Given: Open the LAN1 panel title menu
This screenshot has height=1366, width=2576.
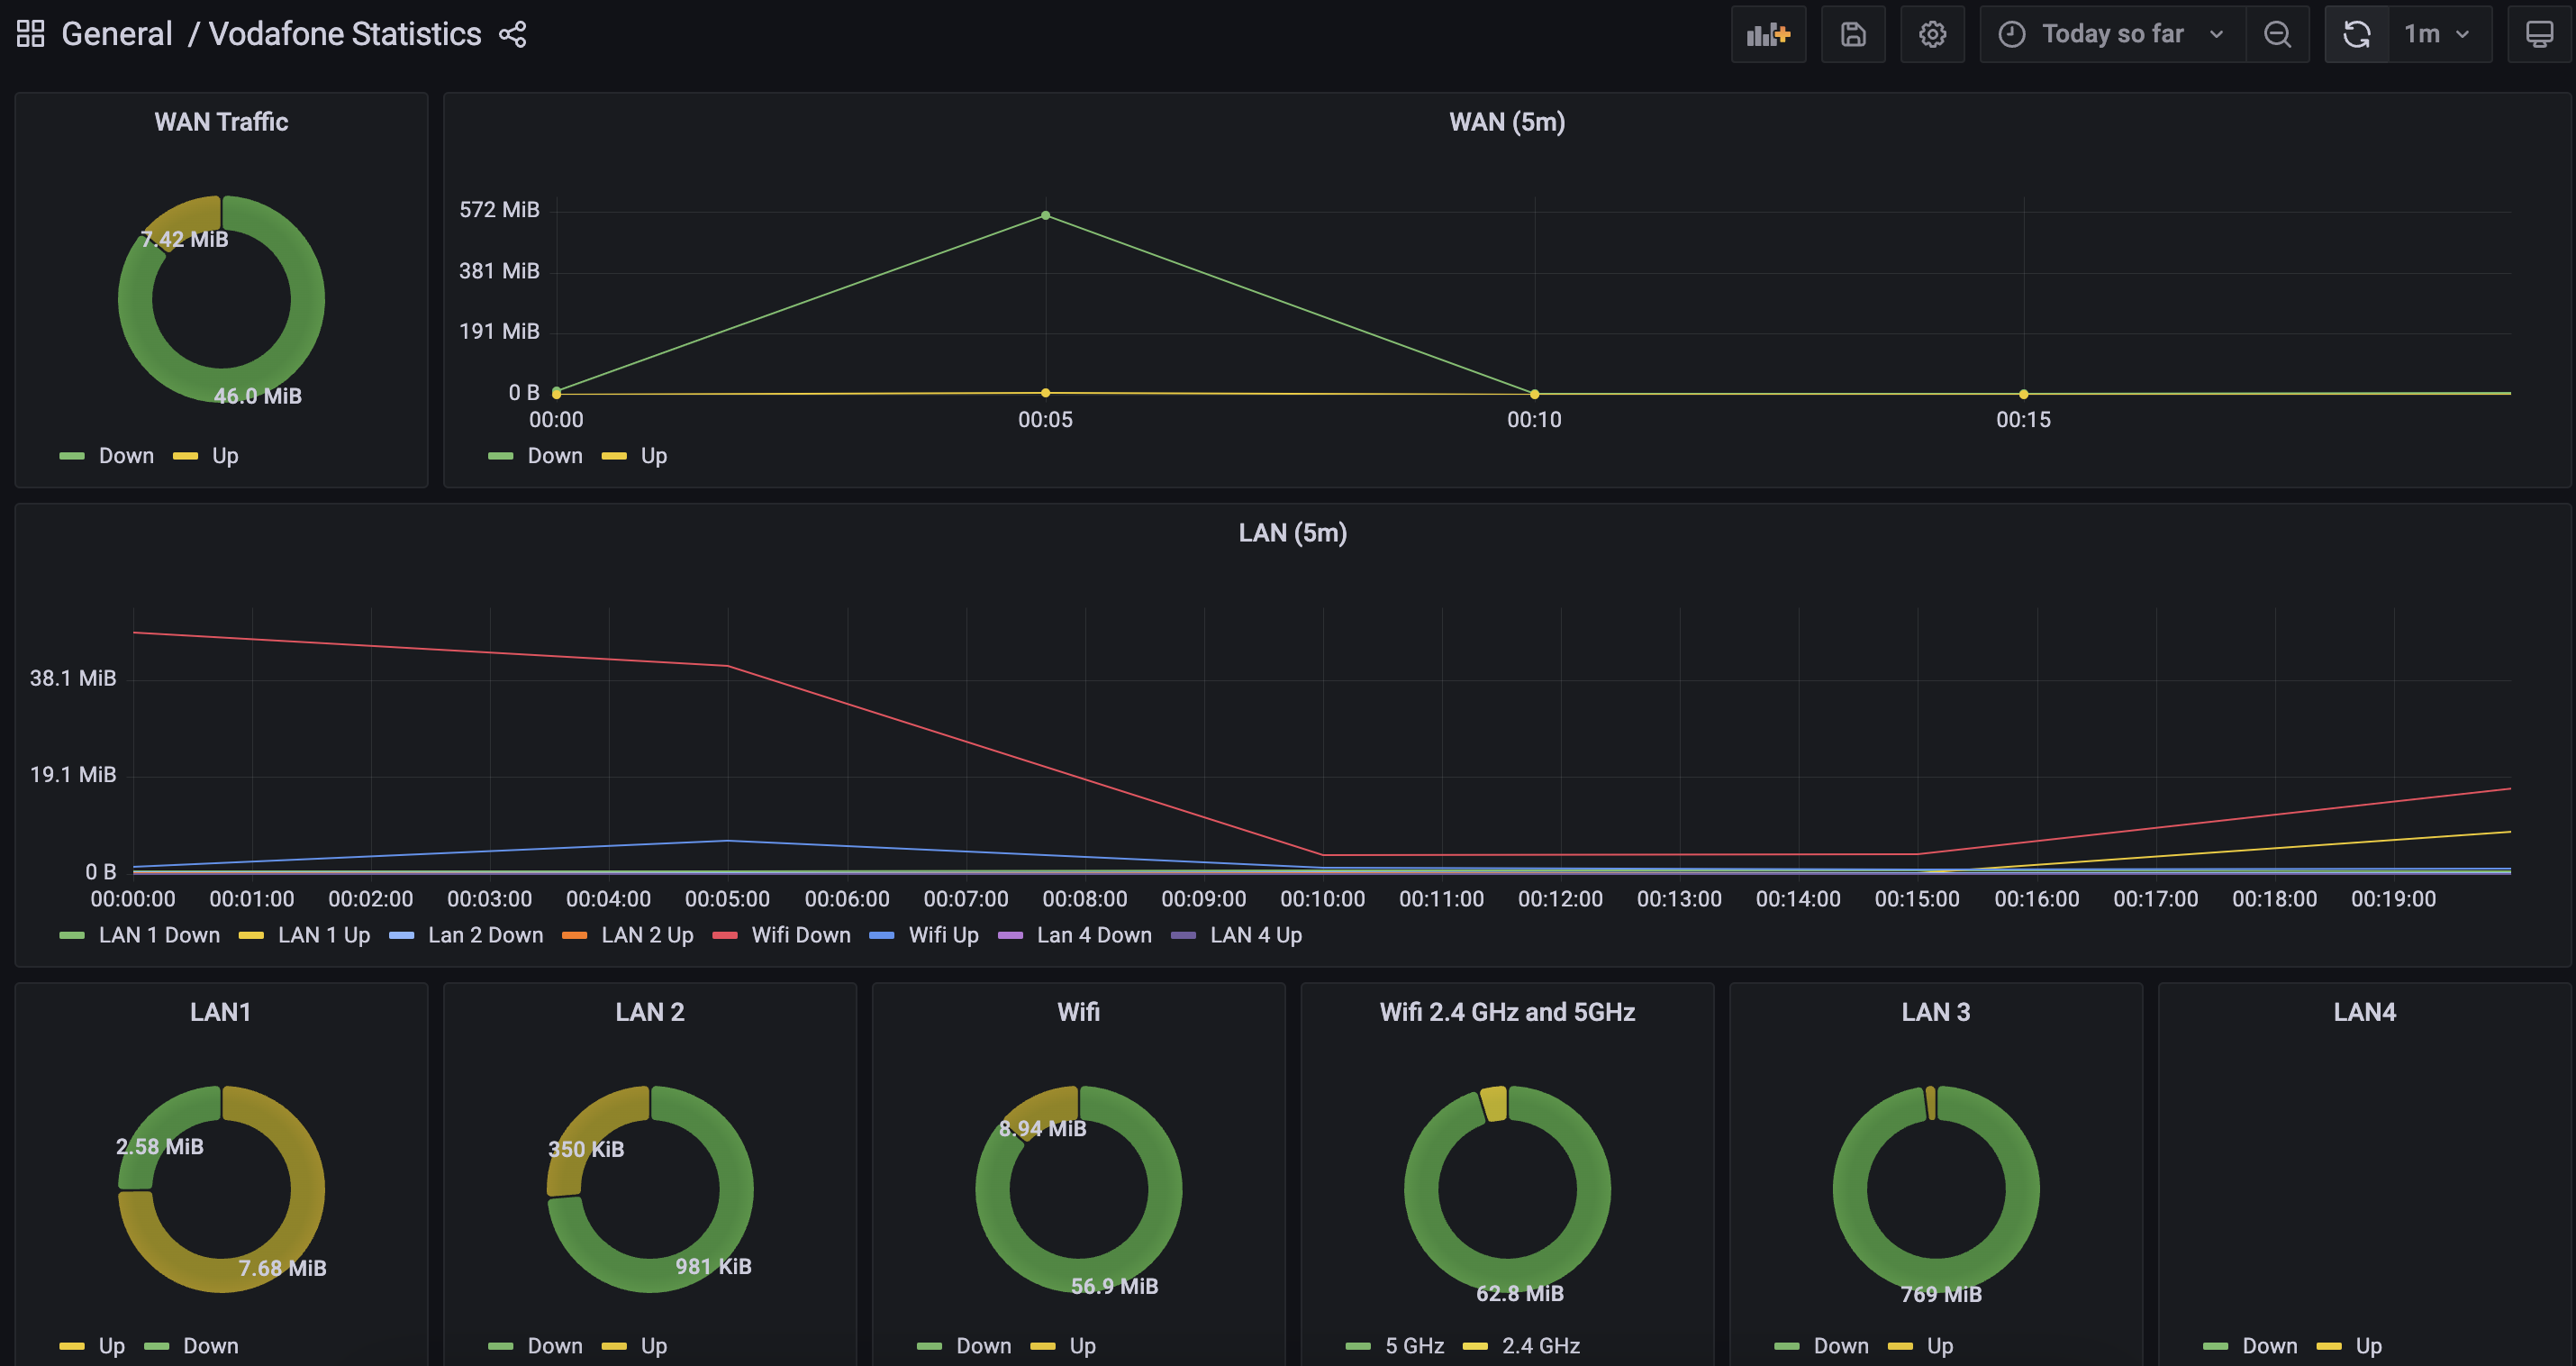Looking at the screenshot, I should [x=220, y=1012].
